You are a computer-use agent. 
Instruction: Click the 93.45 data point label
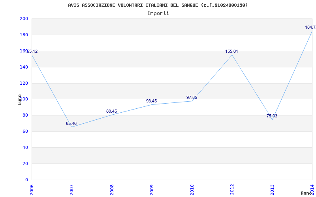click(x=151, y=101)
